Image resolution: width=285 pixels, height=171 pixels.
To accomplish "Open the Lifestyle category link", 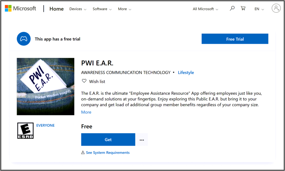I will [x=186, y=72].
